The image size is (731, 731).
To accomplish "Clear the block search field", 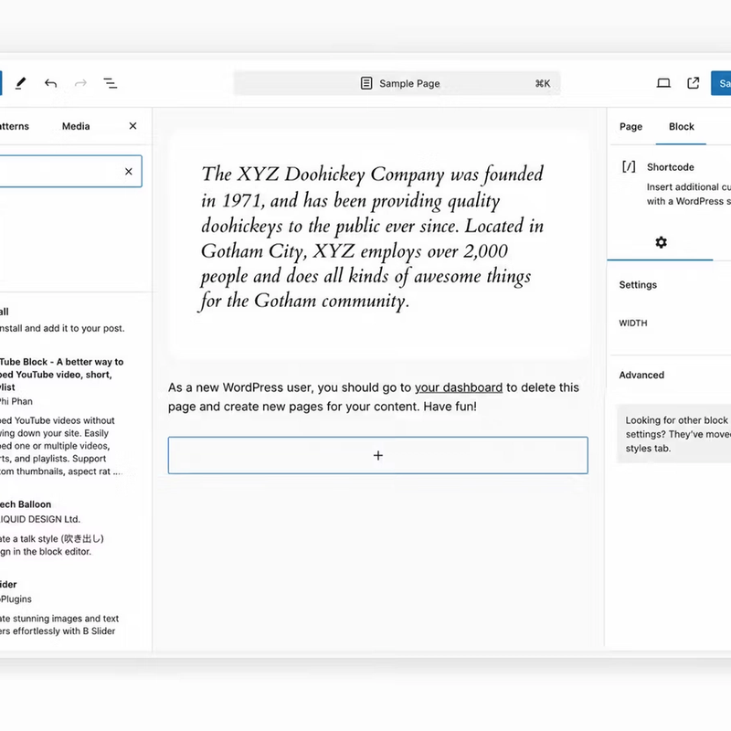I will (129, 172).
